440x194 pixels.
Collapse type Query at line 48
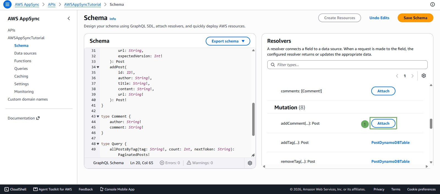point(98,144)
